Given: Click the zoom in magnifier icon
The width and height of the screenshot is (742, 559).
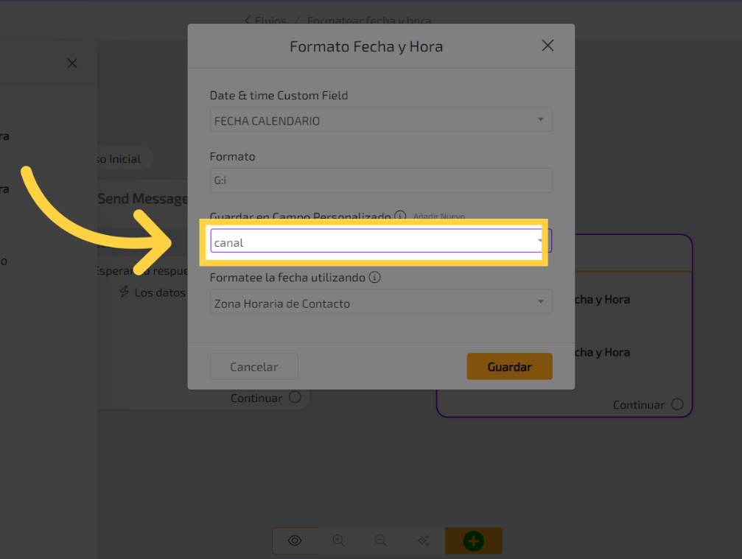Looking at the screenshot, I should point(338,541).
